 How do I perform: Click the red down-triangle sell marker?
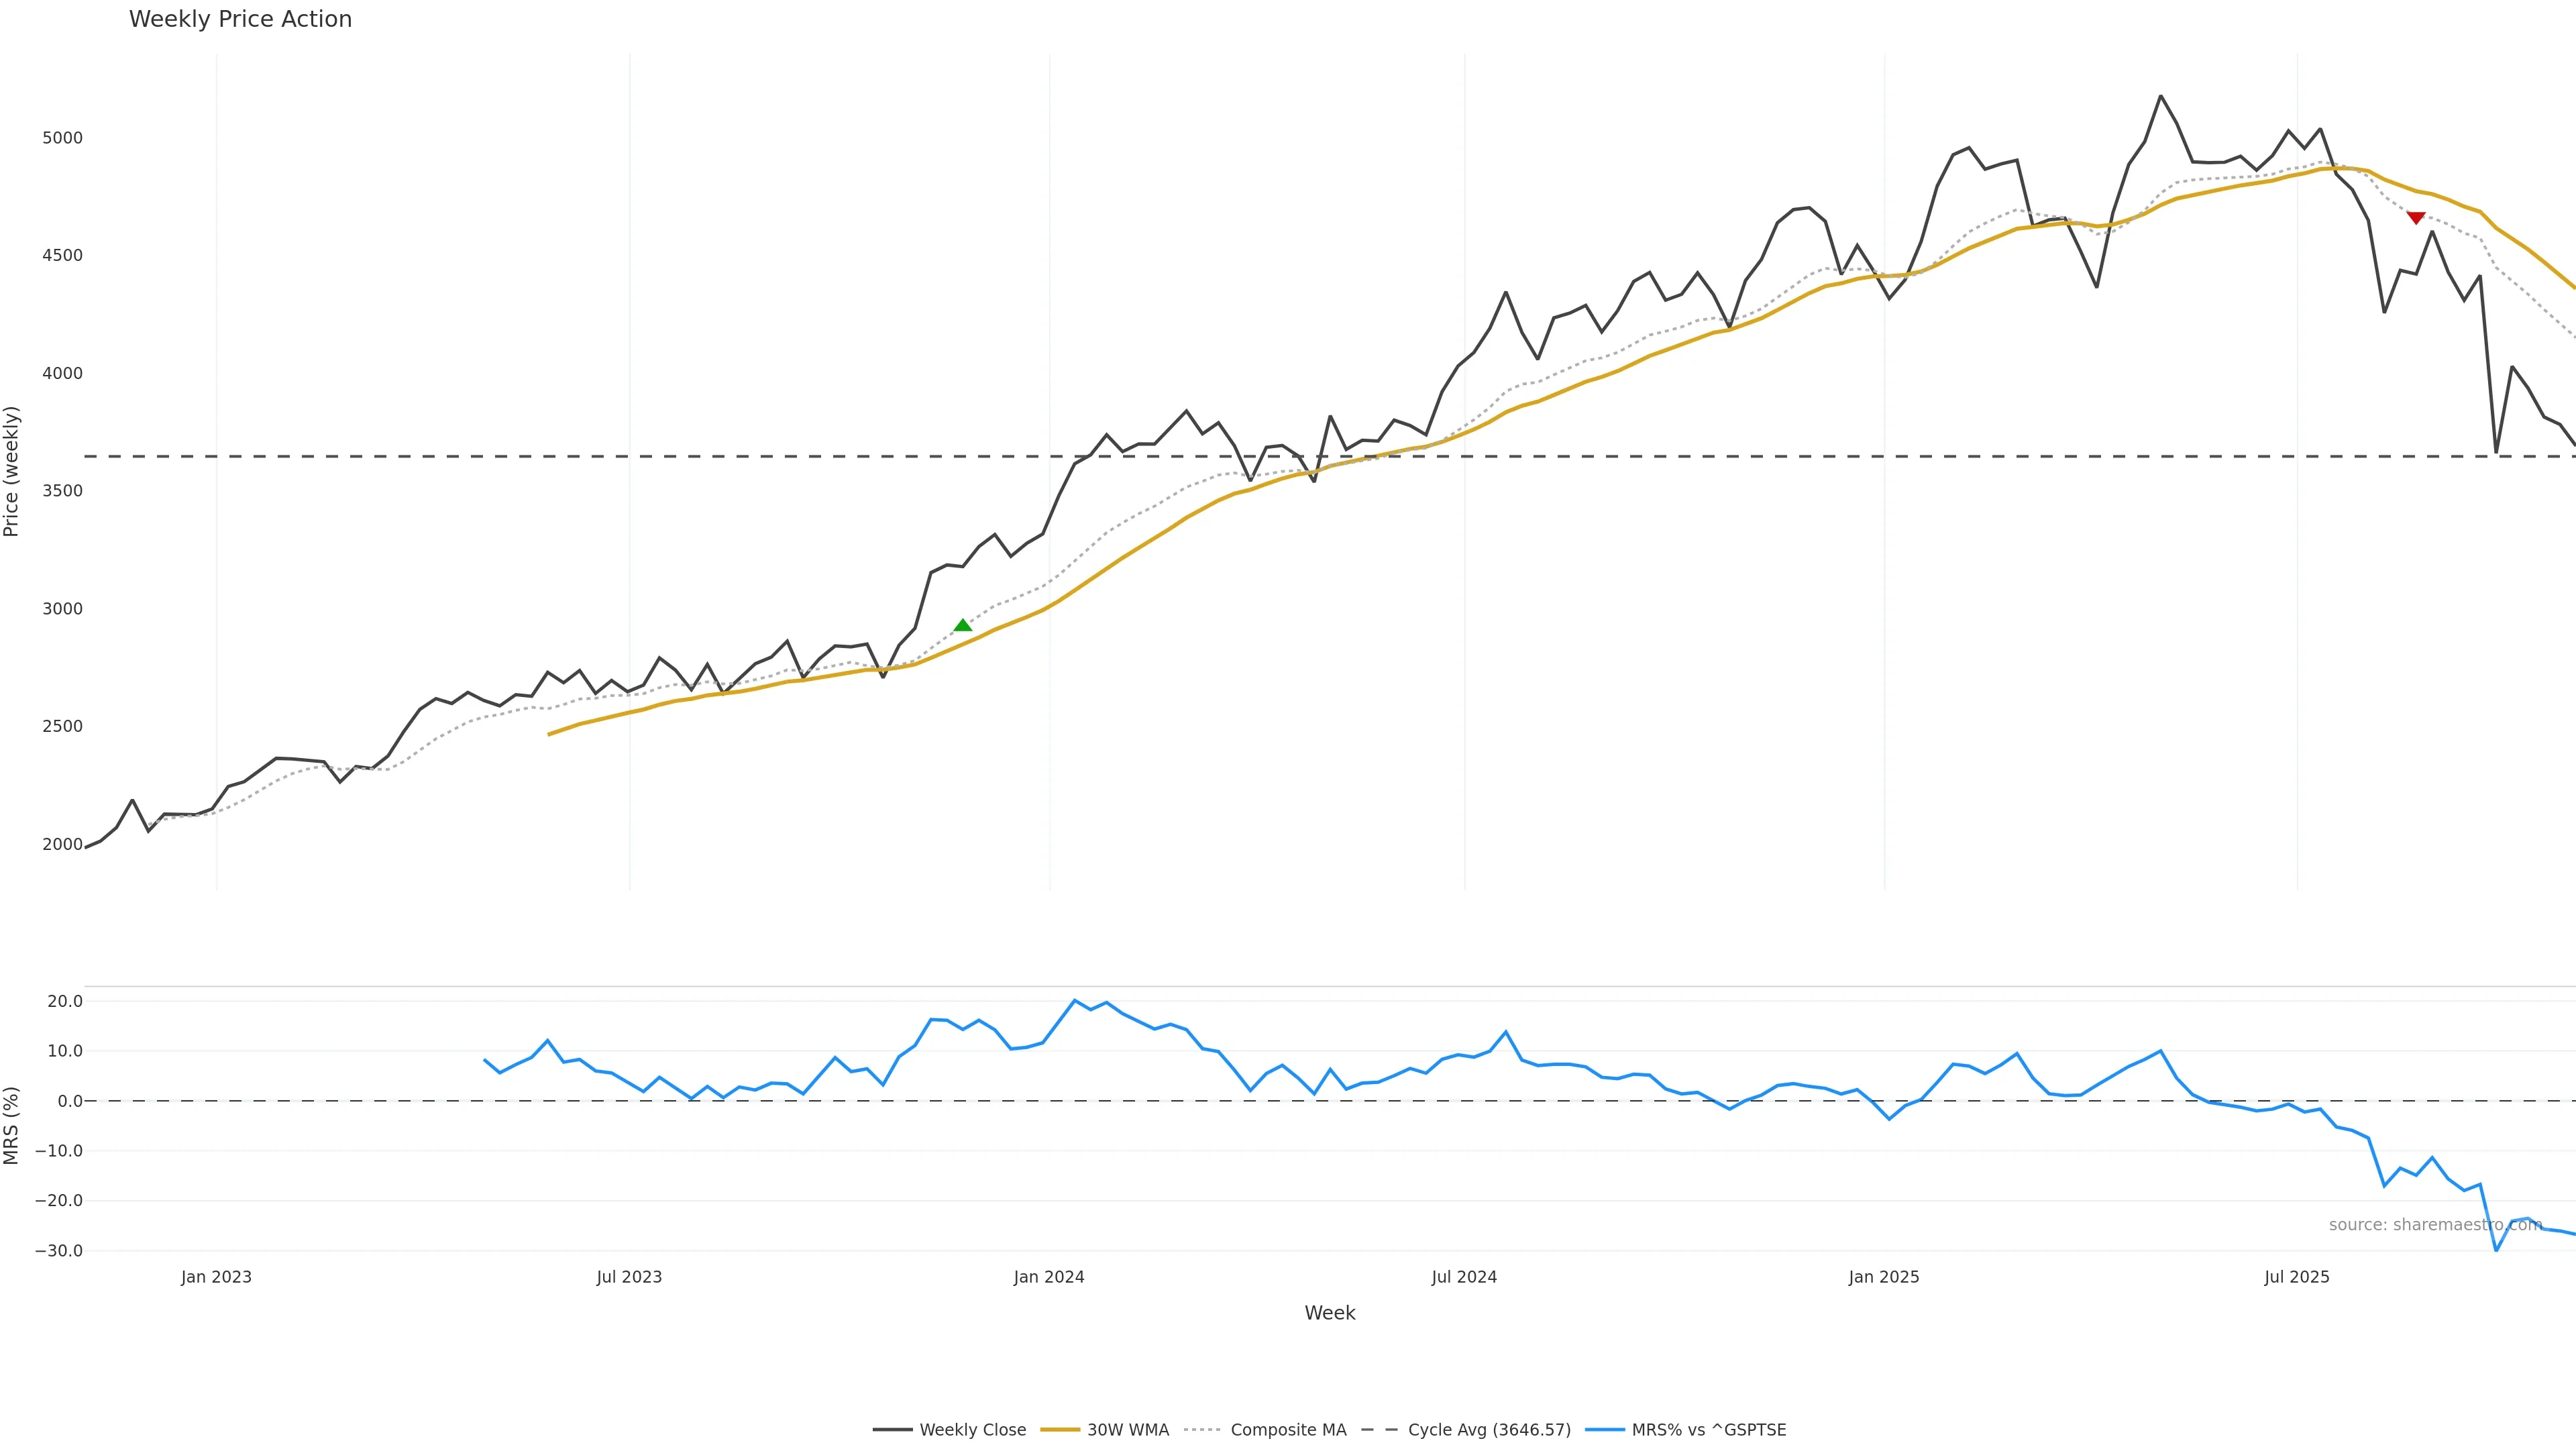(2416, 217)
